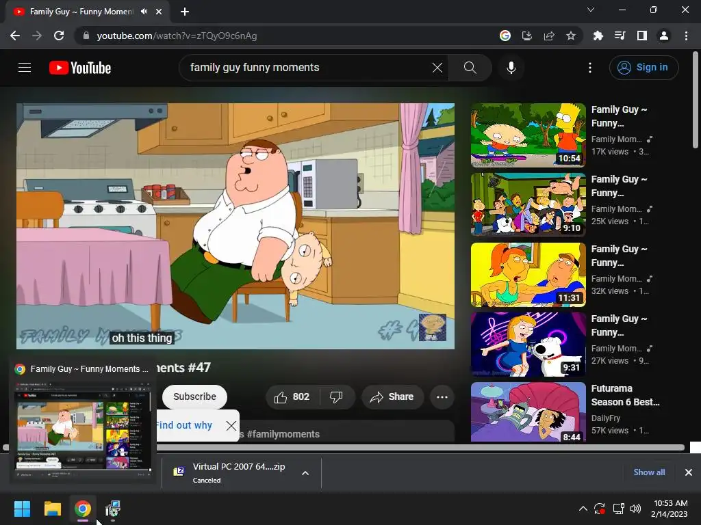The width and height of the screenshot is (701, 525).
Task: Click the #familymoments hashtag
Action: pyautogui.click(x=283, y=434)
